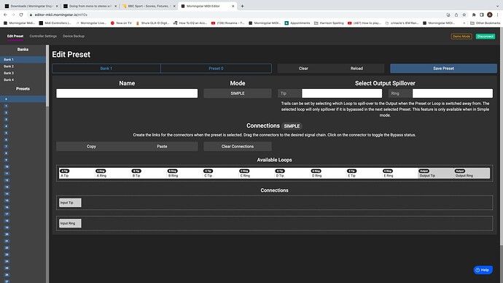Open the Tip output spillover selector
Image resolution: width=503 pixels, height=283 pixels.
pos(342,93)
